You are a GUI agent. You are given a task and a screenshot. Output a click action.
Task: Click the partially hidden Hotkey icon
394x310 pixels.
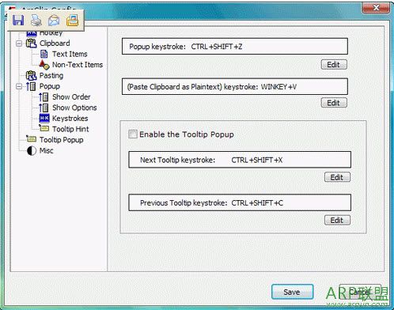coord(32,34)
